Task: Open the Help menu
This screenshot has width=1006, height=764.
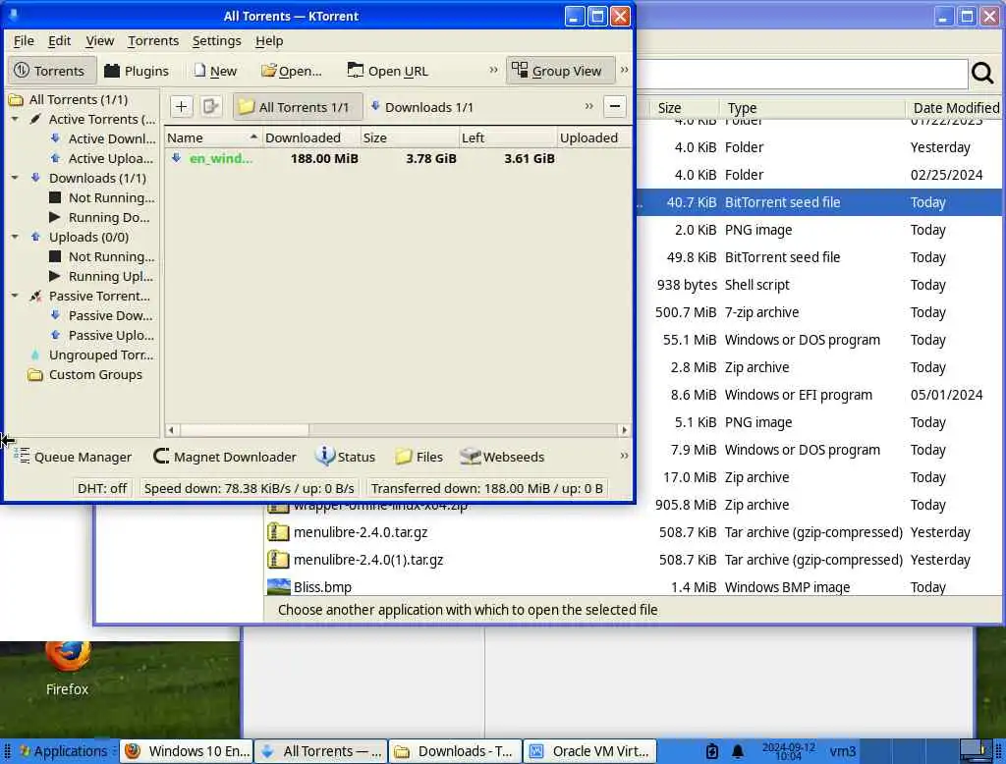Action: [269, 41]
